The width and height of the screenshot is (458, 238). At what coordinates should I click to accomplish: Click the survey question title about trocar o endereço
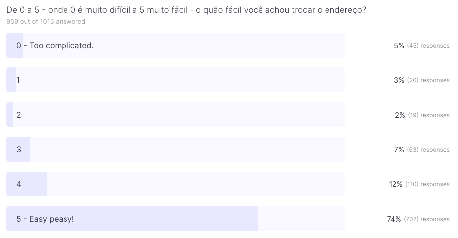click(186, 10)
